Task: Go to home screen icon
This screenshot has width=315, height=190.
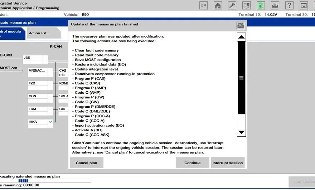Action: click(218, 5)
